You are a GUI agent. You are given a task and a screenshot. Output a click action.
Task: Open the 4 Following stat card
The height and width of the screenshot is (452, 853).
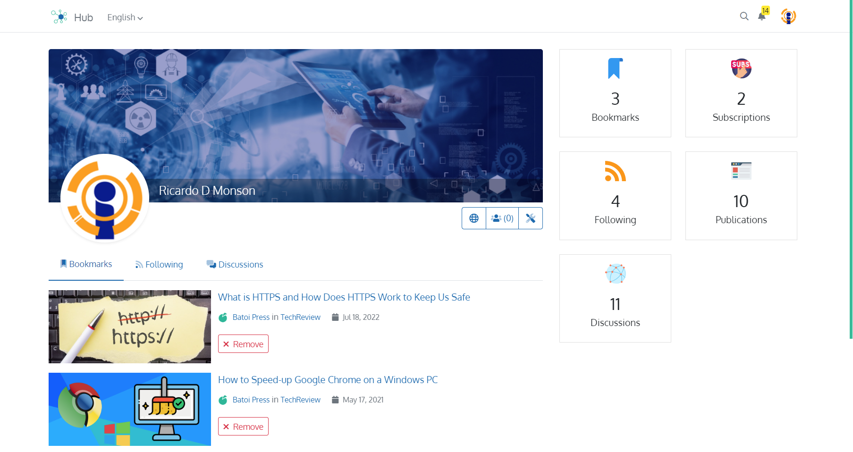[615, 196]
